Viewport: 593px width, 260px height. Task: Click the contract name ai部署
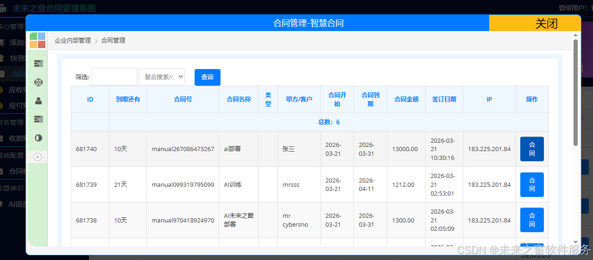[x=233, y=149]
